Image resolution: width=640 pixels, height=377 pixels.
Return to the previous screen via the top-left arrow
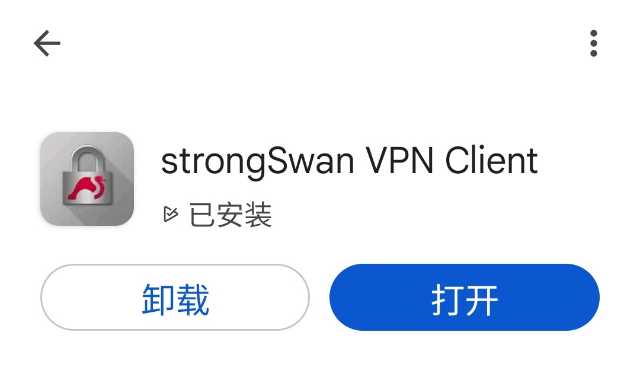47,43
